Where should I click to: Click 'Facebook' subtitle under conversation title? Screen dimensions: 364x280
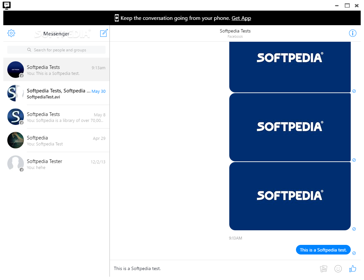tap(235, 37)
